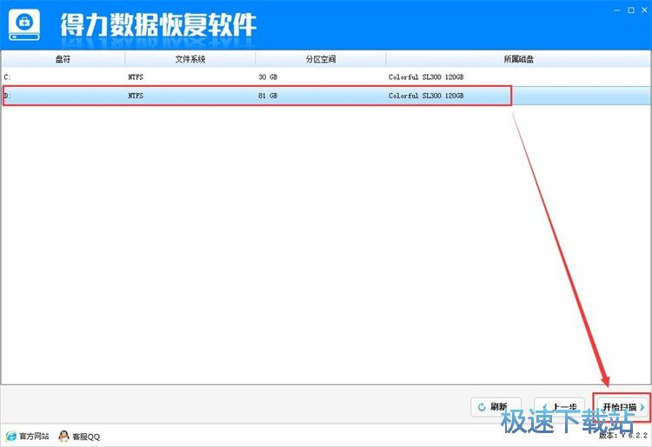Click Colorful SL300 120GB in C: row
This screenshot has width=652, height=447.
426,77
